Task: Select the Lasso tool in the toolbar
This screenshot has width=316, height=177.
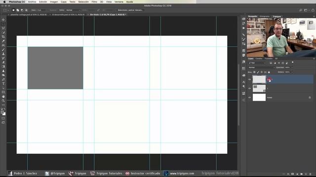Action: [x=3, y=28]
